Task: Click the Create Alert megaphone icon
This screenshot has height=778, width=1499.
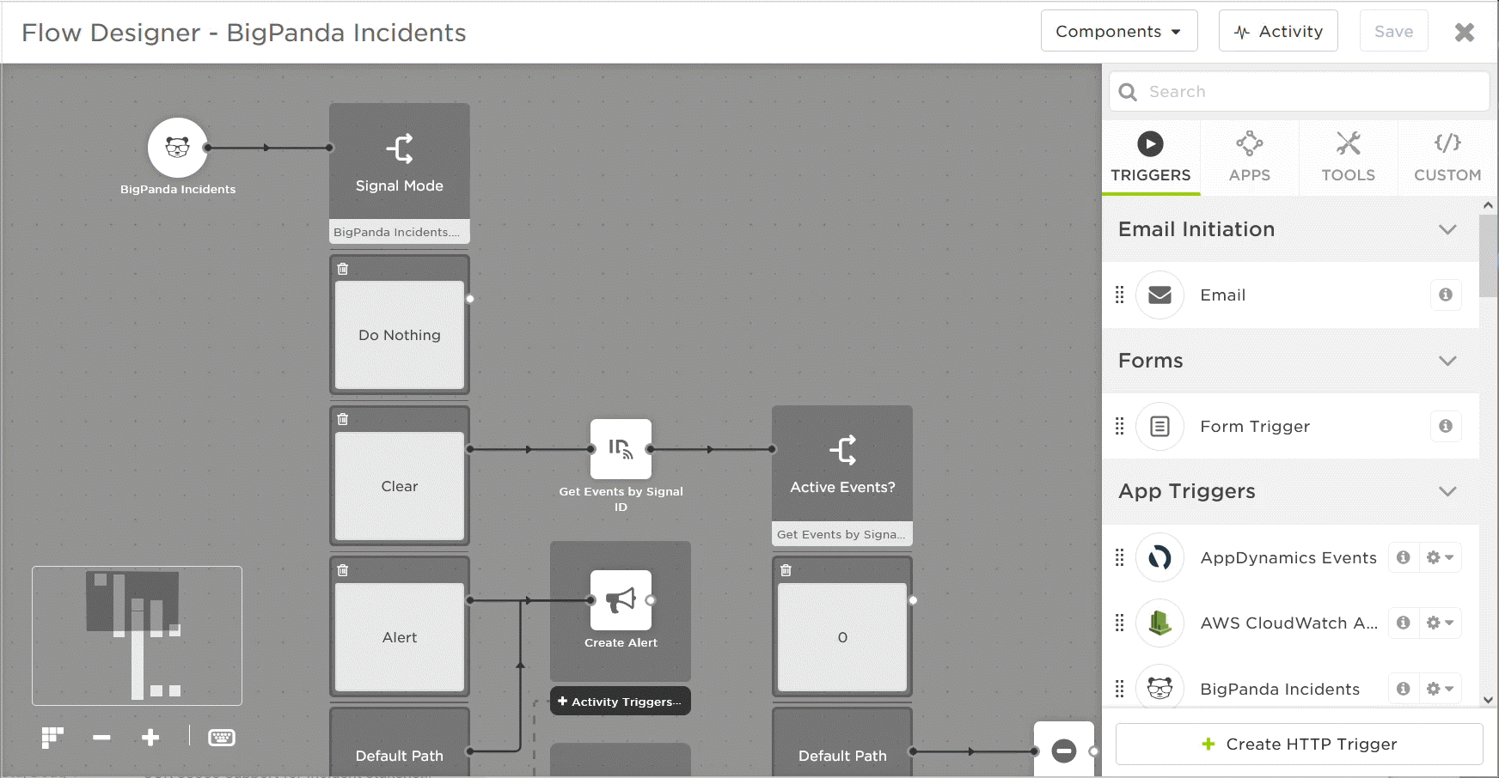Action: click(x=620, y=600)
